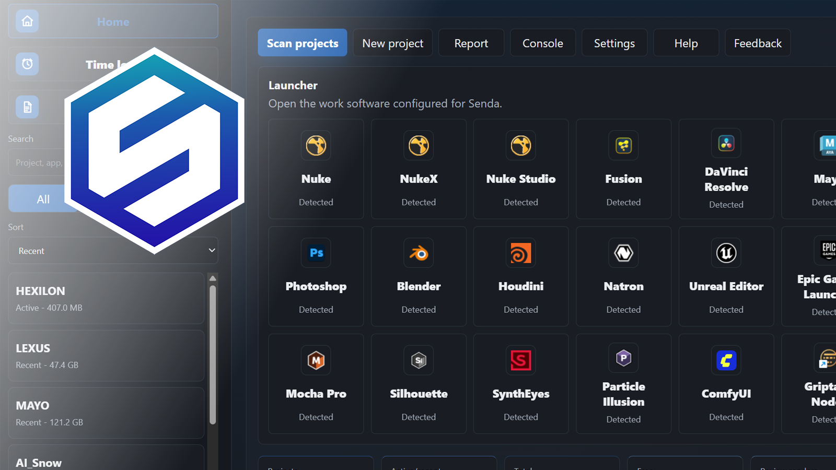The image size is (836, 470).
Task: Switch to the New project tab
Action: (x=393, y=43)
